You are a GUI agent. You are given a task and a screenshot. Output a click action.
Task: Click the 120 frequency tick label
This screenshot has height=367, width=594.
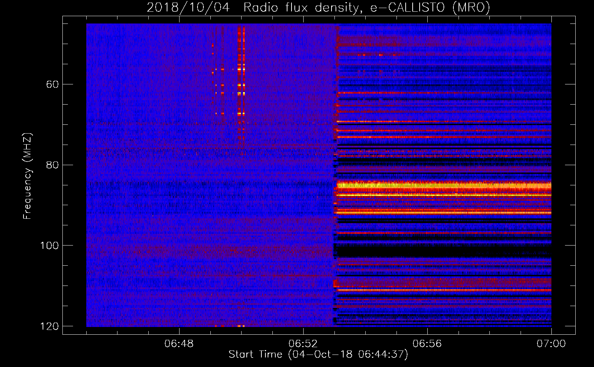pyautogui.click(x=49, y=326)
